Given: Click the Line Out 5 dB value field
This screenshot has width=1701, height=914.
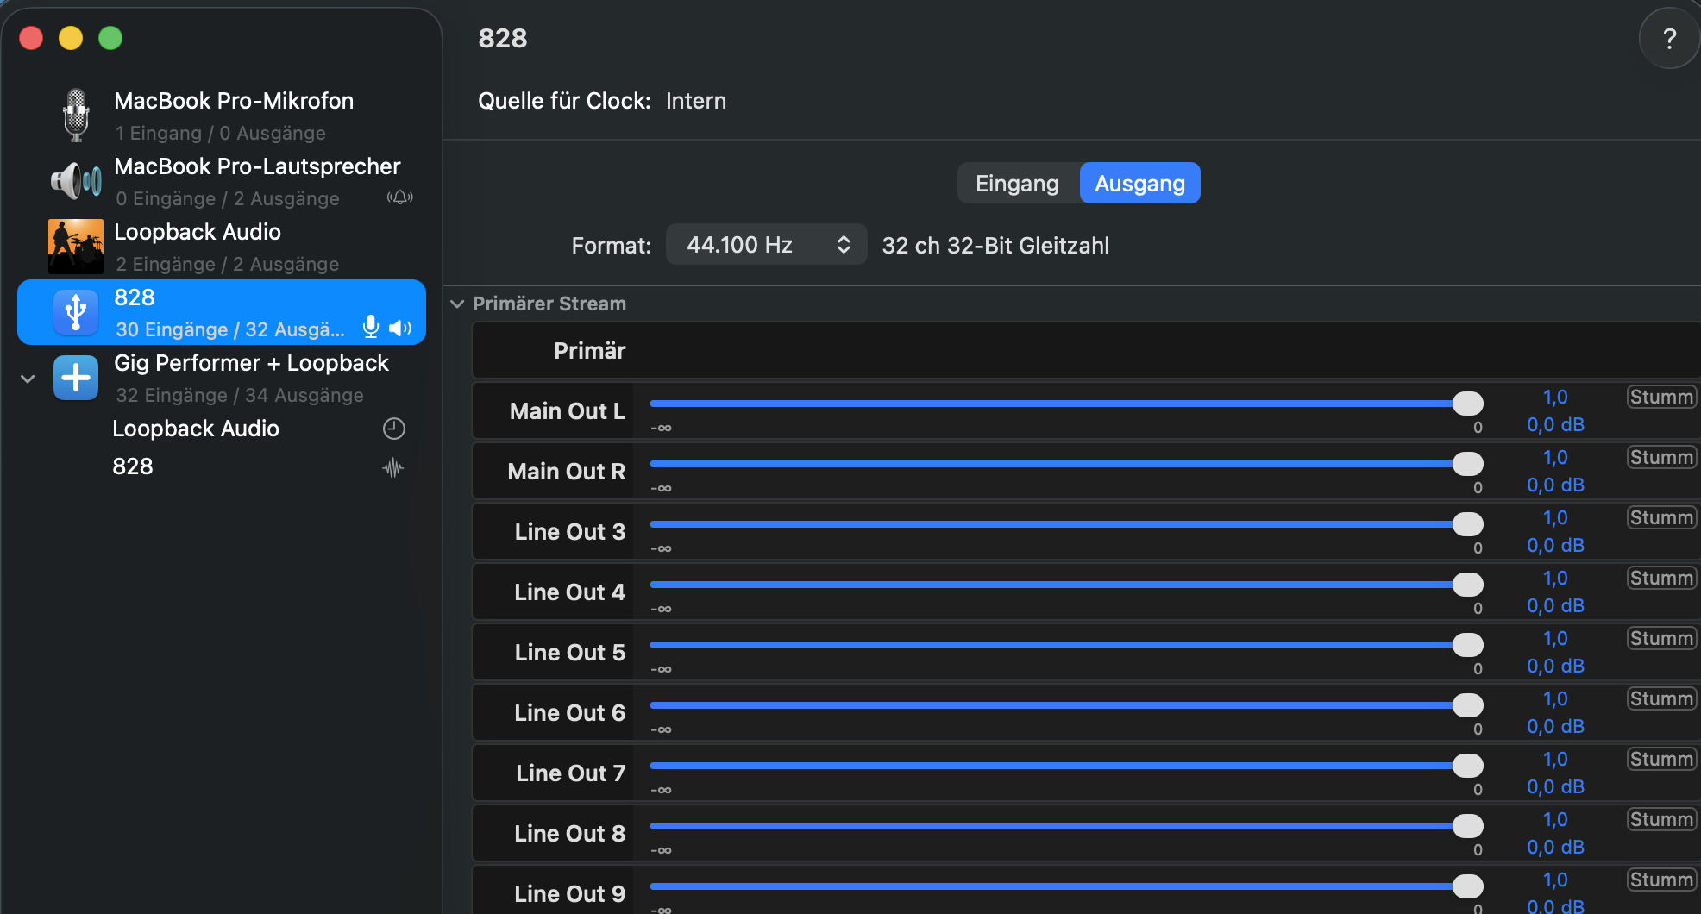Looking at the screenshot, I should pyautogui.click(x=1554, y=666).
